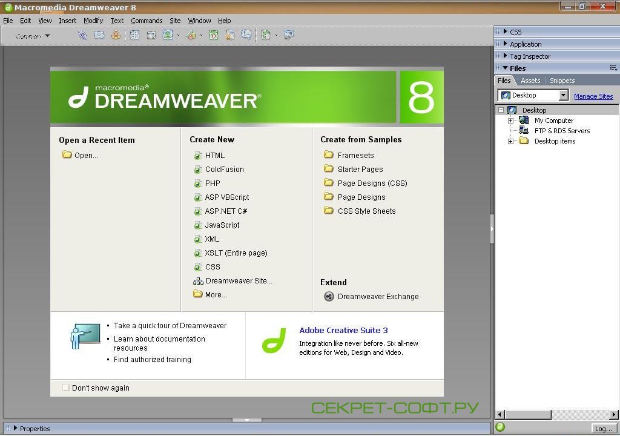The width and height of the screenshot is (620, 436).
Task: Click Learn about documentation resources link
Action: tap(159, 343)
